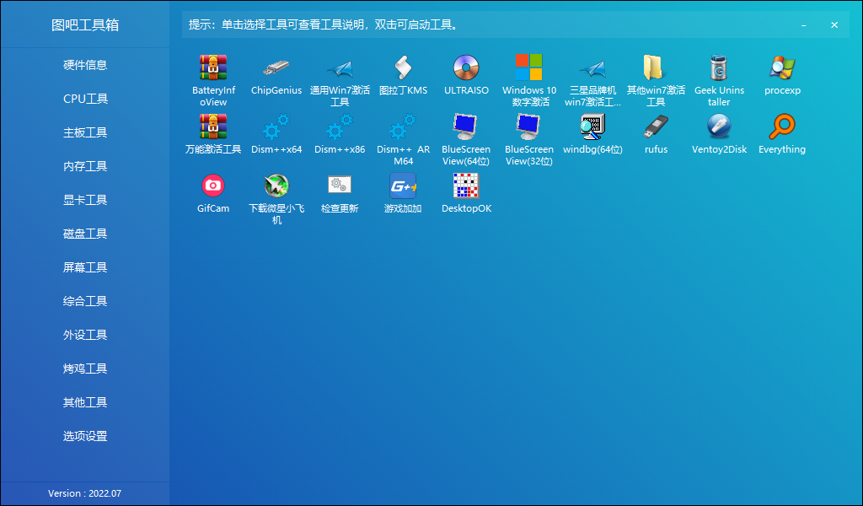Click the 游戏加加 icon
This screenshot has height=506, width=863.
click(x=403, y=186)
